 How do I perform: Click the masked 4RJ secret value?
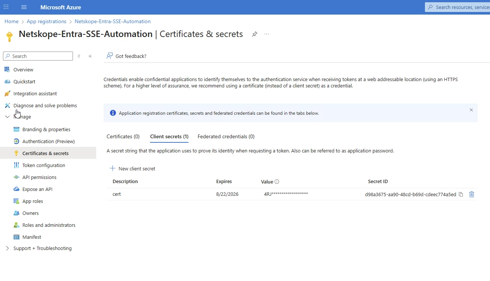286,194
